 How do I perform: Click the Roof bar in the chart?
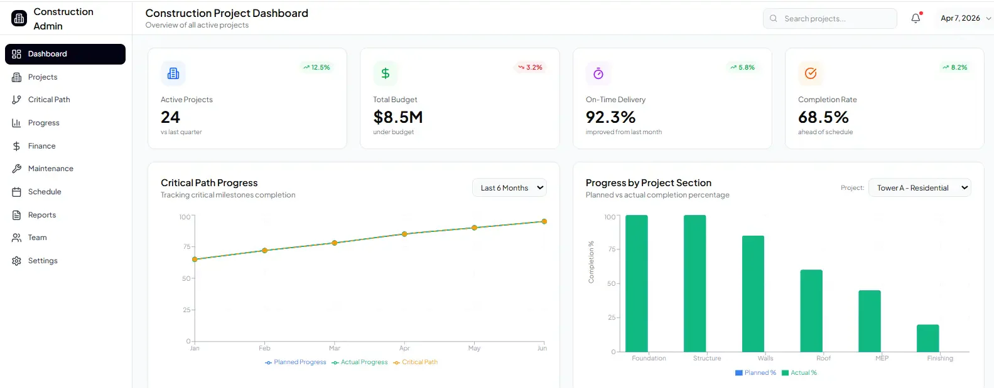(x=811, y=311)
